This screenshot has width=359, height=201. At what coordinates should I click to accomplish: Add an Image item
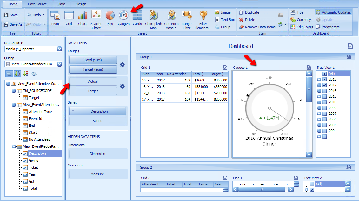[x=223, y=12]
